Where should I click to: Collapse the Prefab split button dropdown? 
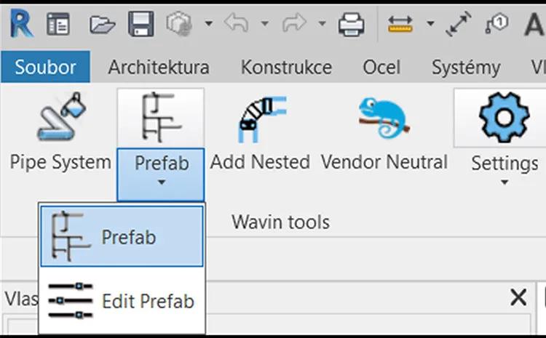(161, 180)
